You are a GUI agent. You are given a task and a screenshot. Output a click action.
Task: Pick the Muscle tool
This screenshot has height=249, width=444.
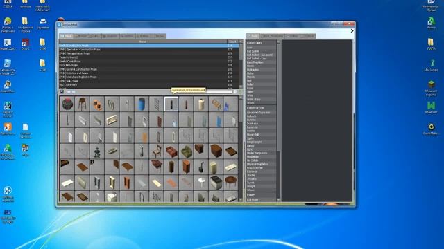coord(261,77)
